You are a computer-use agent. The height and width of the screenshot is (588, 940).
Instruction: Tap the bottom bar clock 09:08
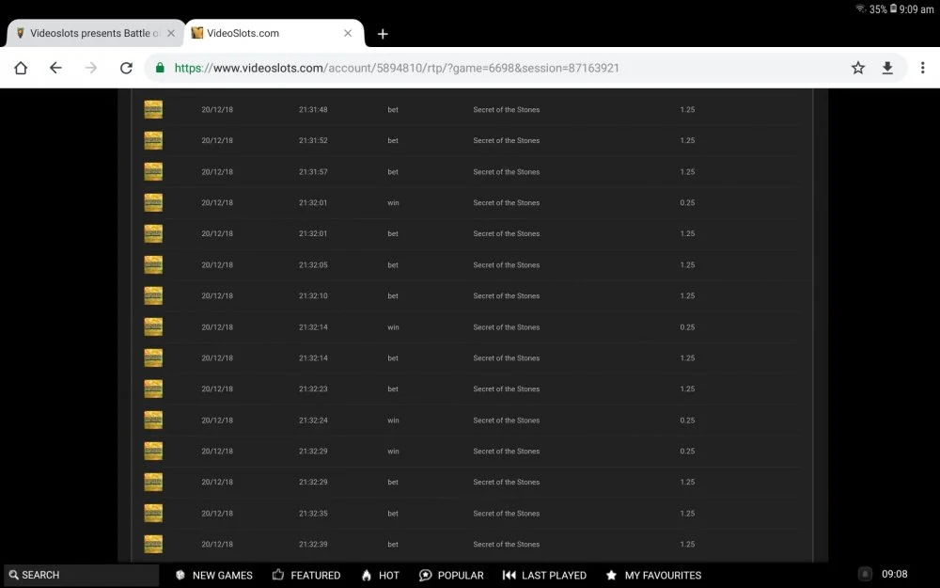click(895, 574)
